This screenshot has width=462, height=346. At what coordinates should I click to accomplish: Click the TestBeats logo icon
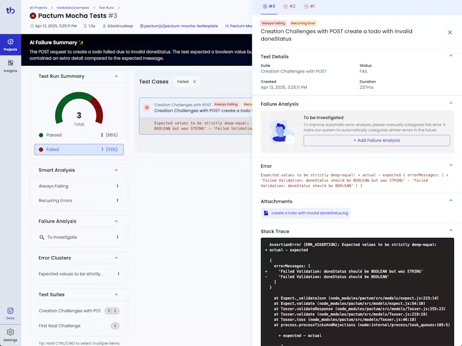click(10, 10)
